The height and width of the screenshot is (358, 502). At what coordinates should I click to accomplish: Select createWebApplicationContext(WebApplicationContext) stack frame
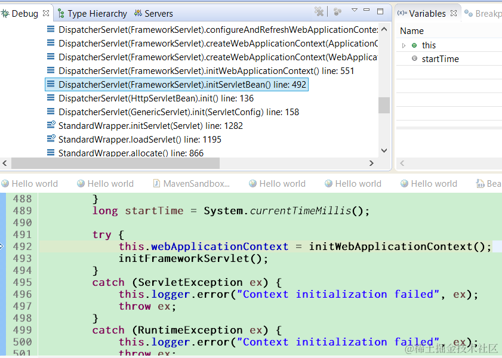212,57
